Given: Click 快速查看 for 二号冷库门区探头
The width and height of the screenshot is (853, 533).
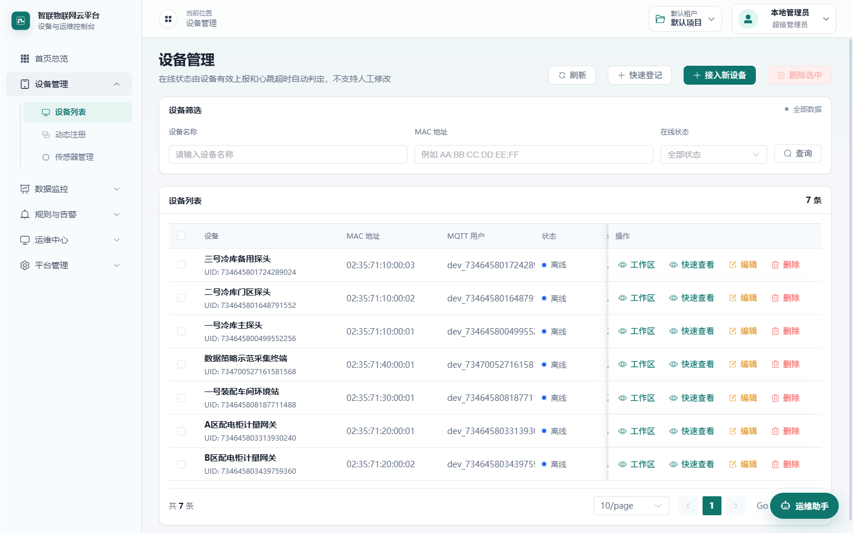Looking at the screenshot, I should pos(692,298).
